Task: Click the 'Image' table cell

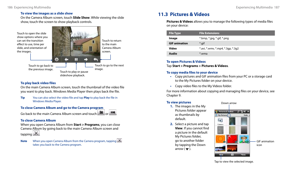Action: tap(173, 38)
